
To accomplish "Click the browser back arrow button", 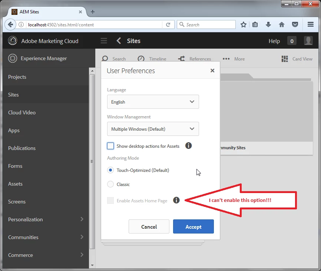I will [x=10, y=25].
